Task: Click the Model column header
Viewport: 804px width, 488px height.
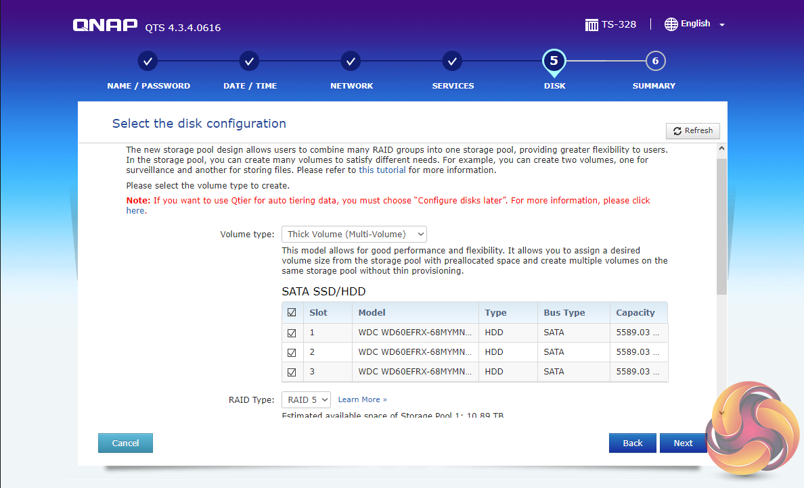Action: (x=372, y=313)
